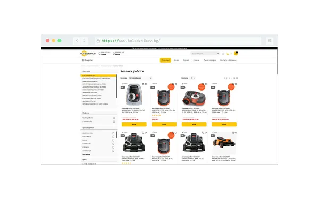
Task: Go back with the browser back arrow
Action: [x=77, y=41]
